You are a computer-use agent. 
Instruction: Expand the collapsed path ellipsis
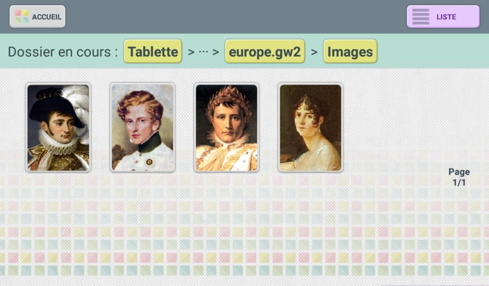[x=203, y=52]
